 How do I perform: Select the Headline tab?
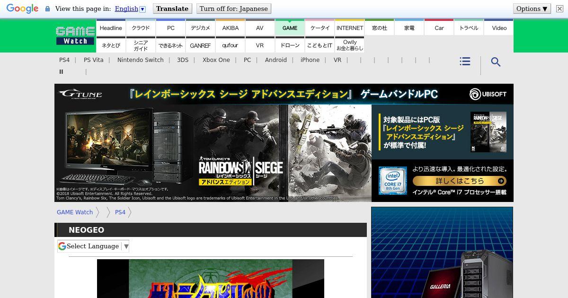(x=111, y=28)
